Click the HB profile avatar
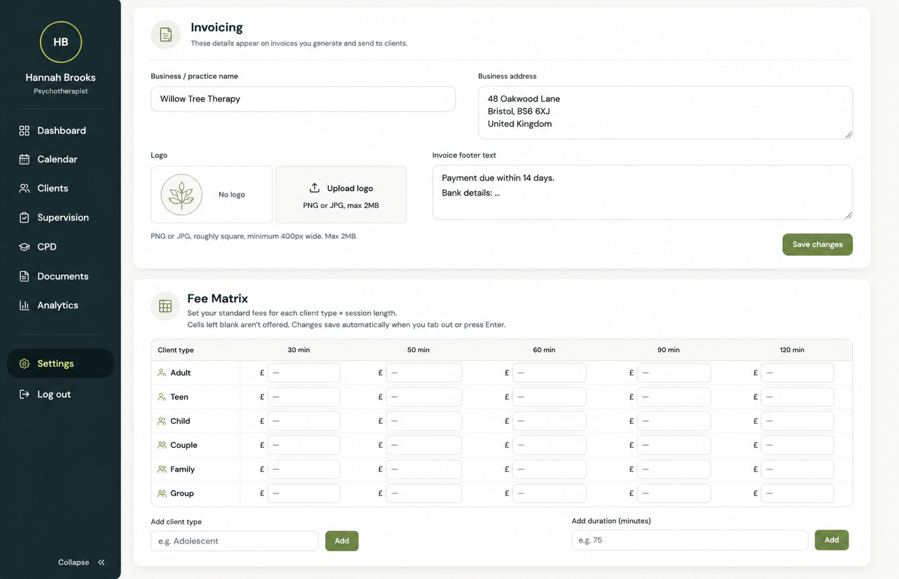 point(60,42)
